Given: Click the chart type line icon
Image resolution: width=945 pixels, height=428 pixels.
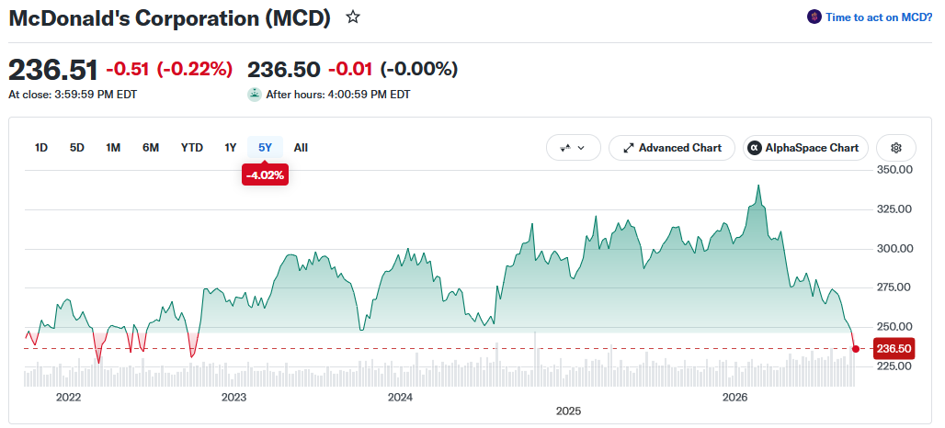Looking at the screenshot, I should click(565, 148).
